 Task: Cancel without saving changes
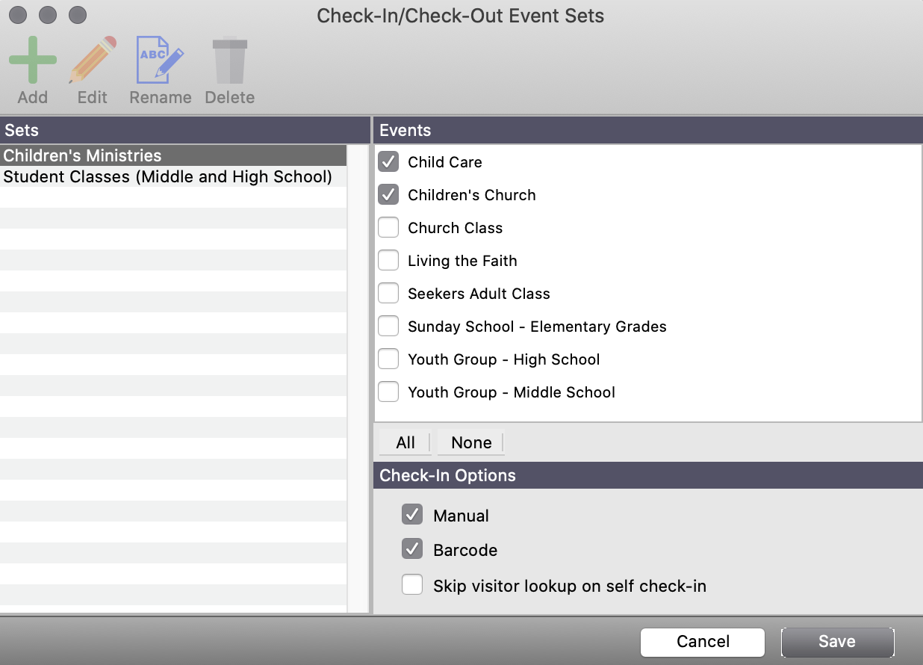pos(702,641)
